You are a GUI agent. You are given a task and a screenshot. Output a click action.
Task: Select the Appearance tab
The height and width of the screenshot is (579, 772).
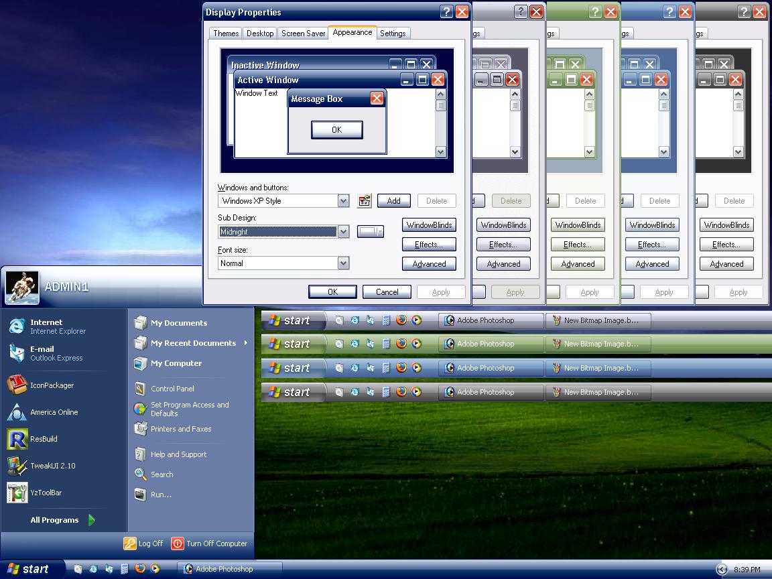tap(352, 32)
